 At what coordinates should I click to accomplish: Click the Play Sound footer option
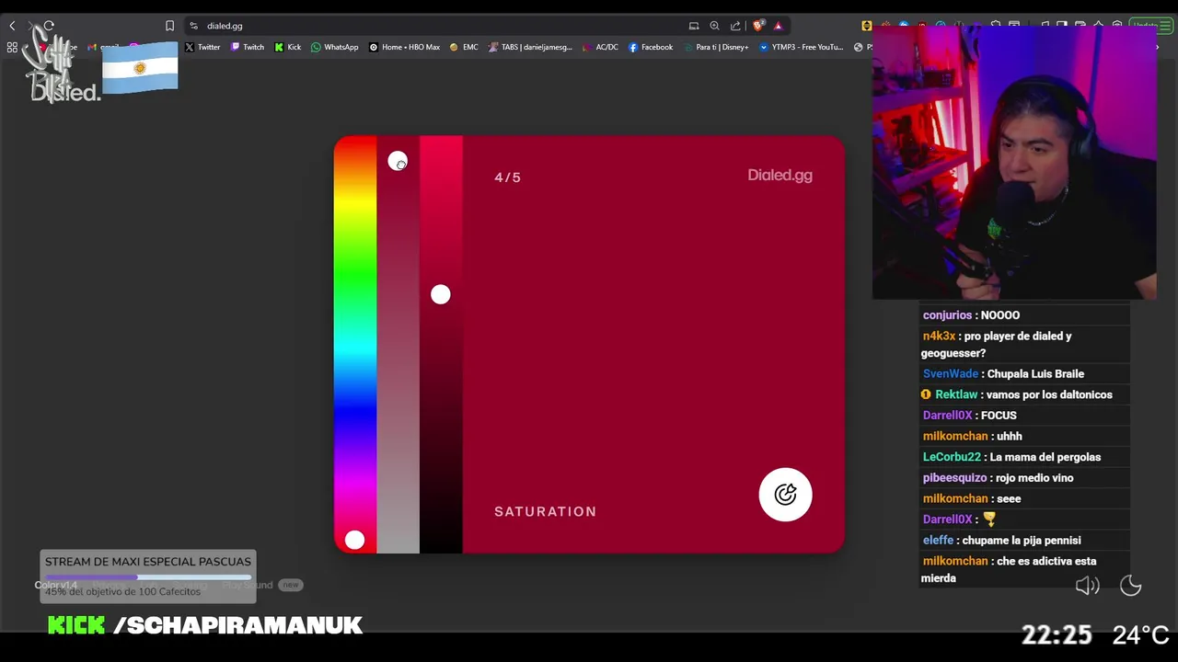coord(247,585)
